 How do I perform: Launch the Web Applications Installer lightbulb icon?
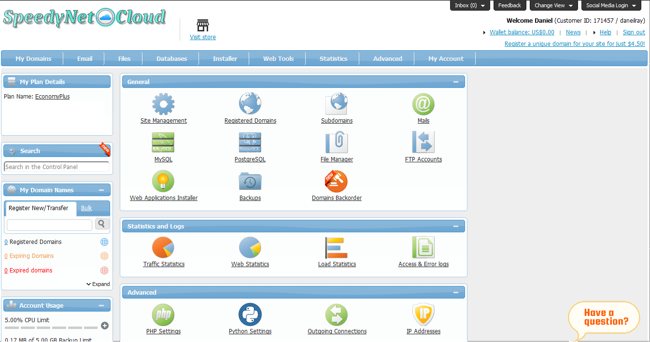click(x=163, y=181)
